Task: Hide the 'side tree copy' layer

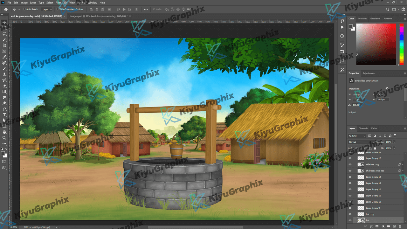Action: click(x=350, y=164)
